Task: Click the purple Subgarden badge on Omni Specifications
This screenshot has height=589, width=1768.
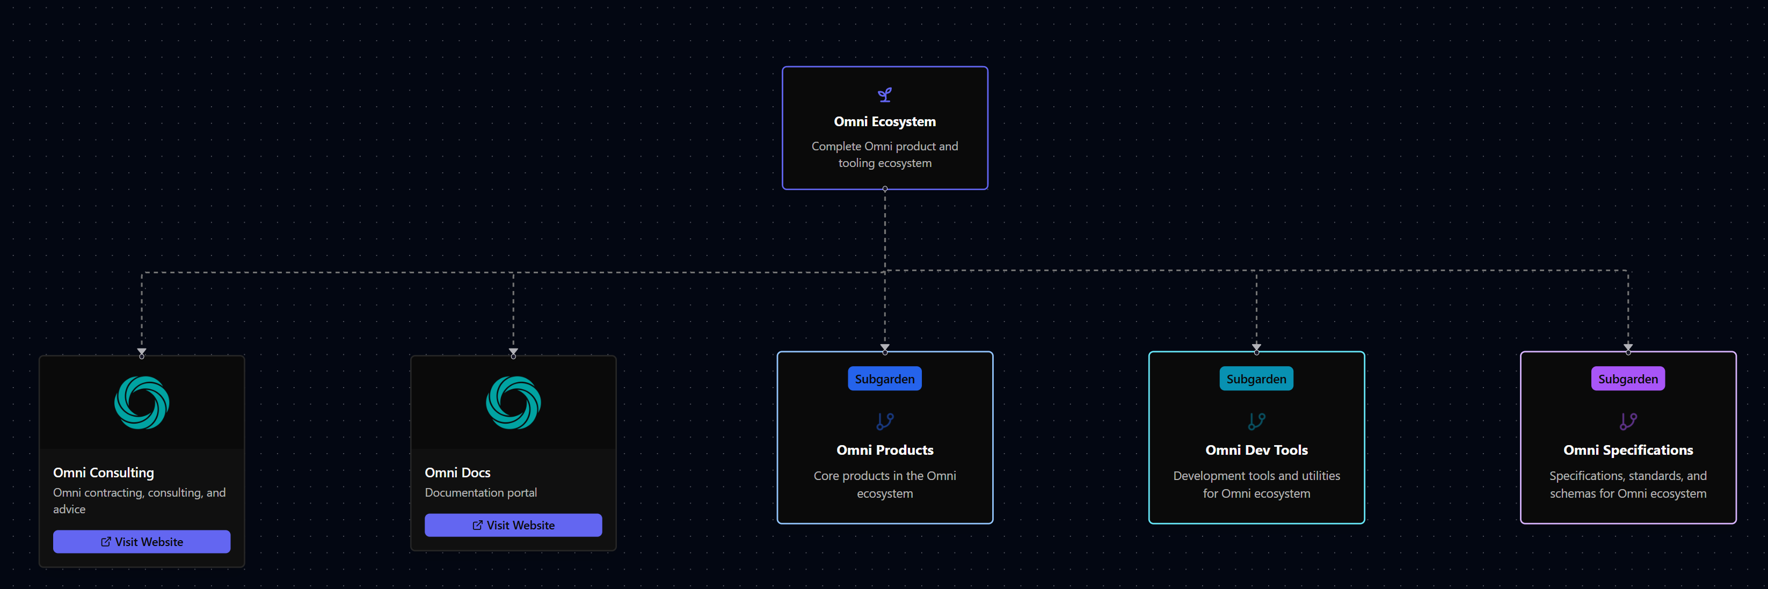Action: [x=1627, y=379]
